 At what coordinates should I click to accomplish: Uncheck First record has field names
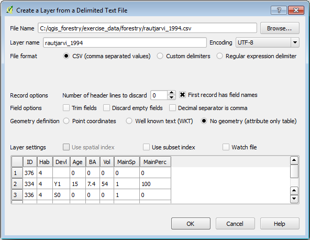(182, 95)
